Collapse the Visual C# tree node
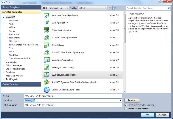Image resolution: width=173 pixels, height=119 pixels. 4,17
